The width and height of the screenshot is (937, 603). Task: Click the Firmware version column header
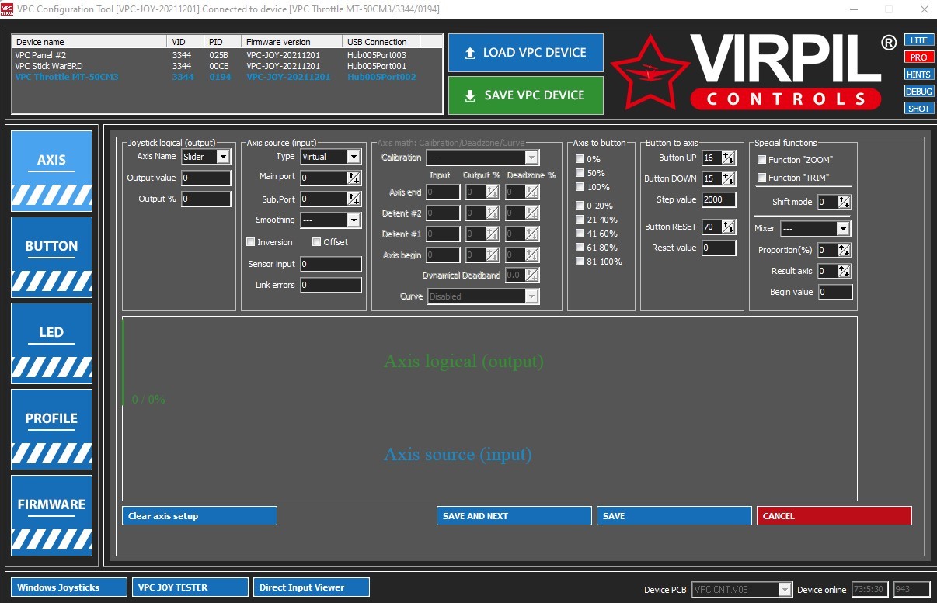coord(292,42)
